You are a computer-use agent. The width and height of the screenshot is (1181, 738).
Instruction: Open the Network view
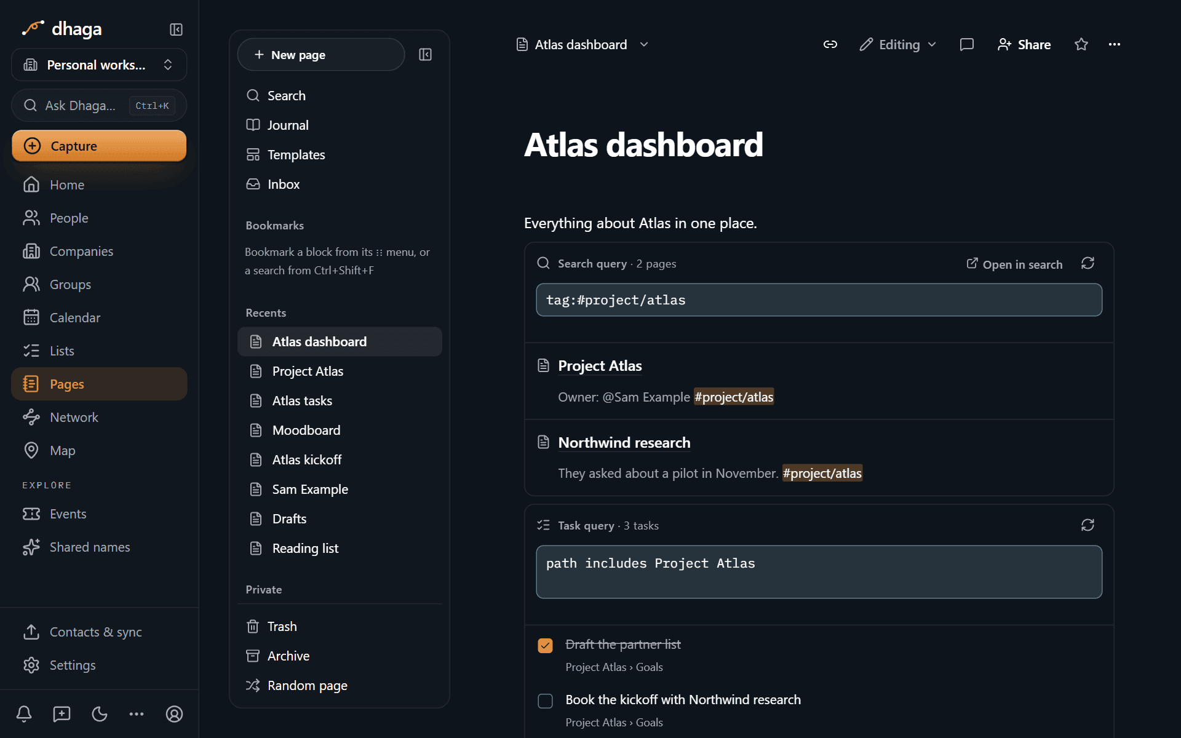[x=99, y=417]
